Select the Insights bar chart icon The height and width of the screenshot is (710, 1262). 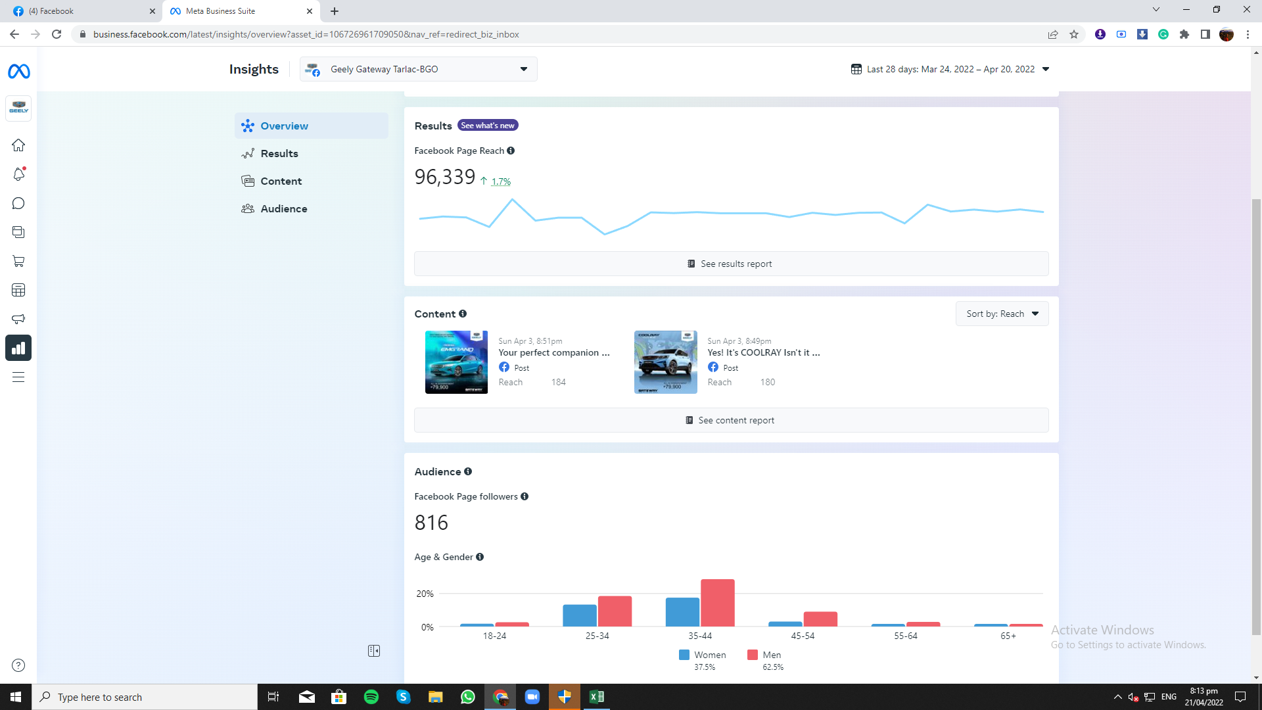[18, 348]
